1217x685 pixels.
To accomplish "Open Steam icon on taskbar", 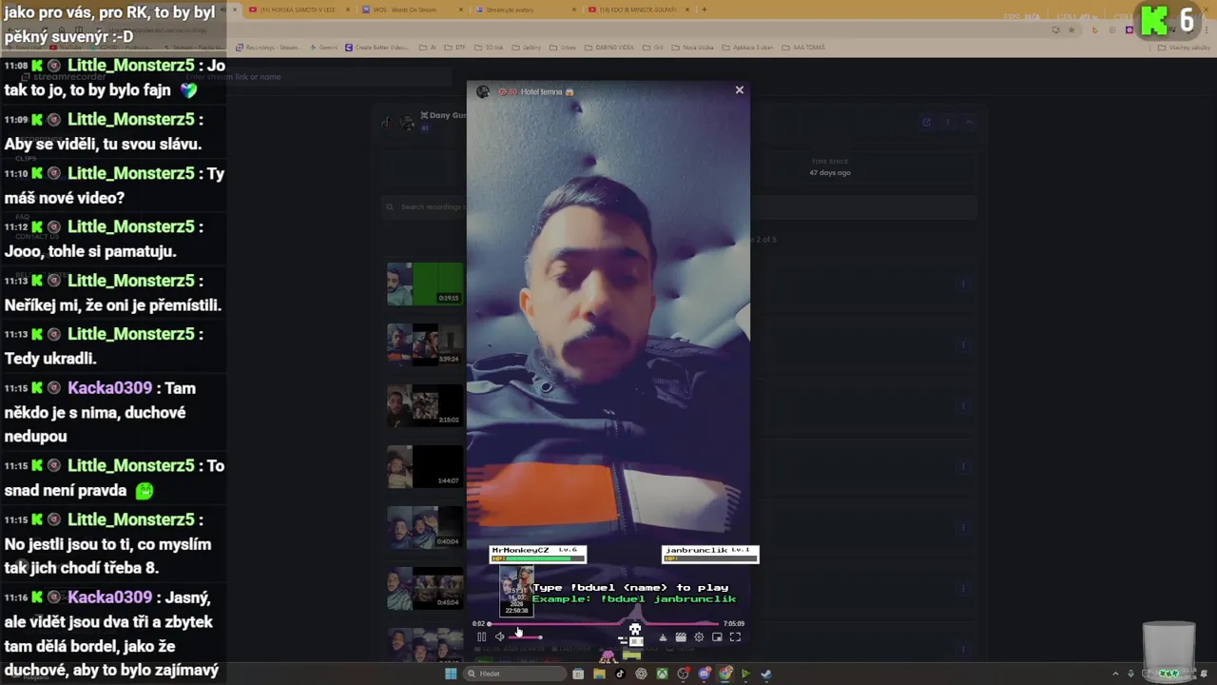I will pyautogui.click(x=766, y=674).
